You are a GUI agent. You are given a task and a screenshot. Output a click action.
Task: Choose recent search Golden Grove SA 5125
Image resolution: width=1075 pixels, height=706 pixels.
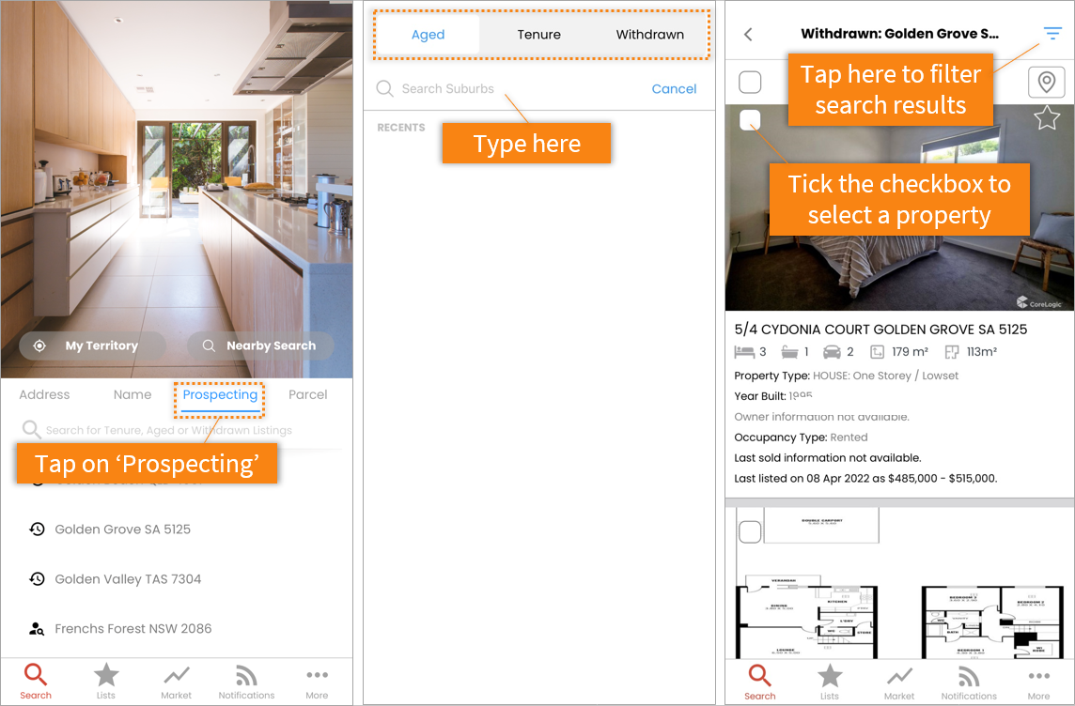[123, 529]
